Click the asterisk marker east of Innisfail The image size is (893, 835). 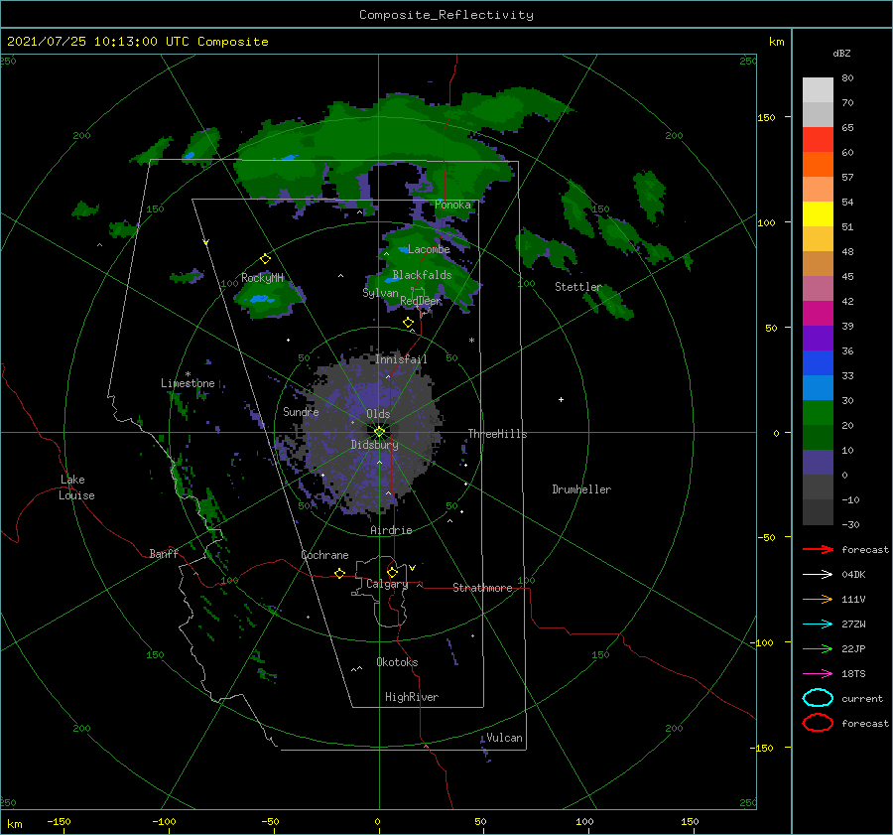coord(471,341)
